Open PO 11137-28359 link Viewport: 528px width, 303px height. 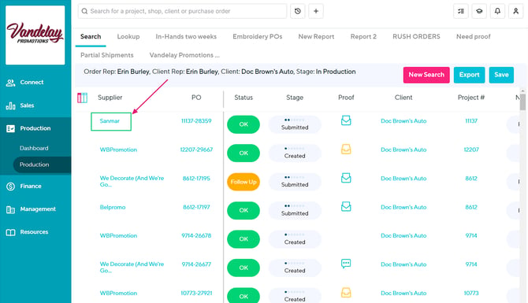196,121
